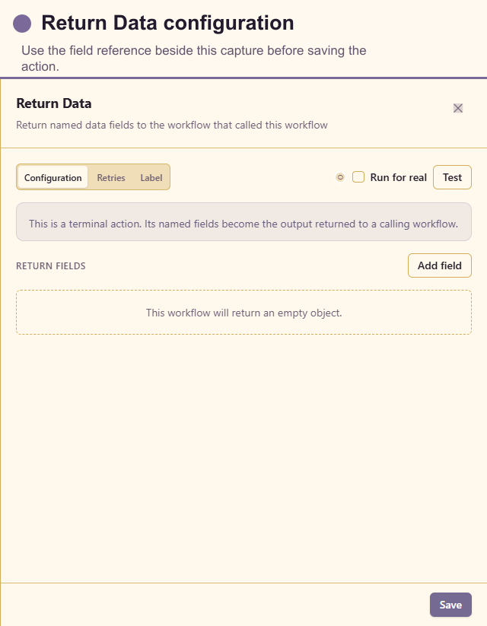This screenshot has width=487, height=626.
Task: Click the small status indicator beside Run for real
Action: click(340, 177)
